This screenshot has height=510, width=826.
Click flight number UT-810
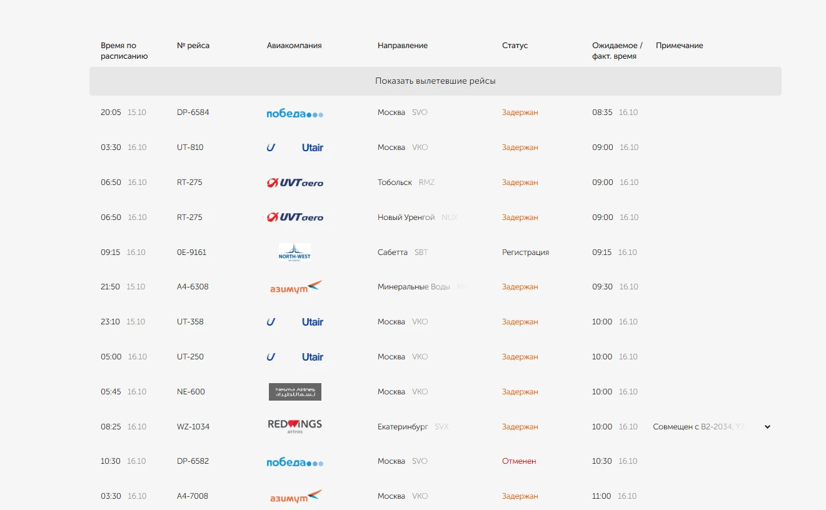tap(190, 147)
